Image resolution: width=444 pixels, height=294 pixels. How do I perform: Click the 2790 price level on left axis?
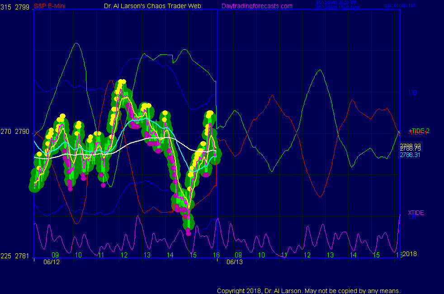22,132
